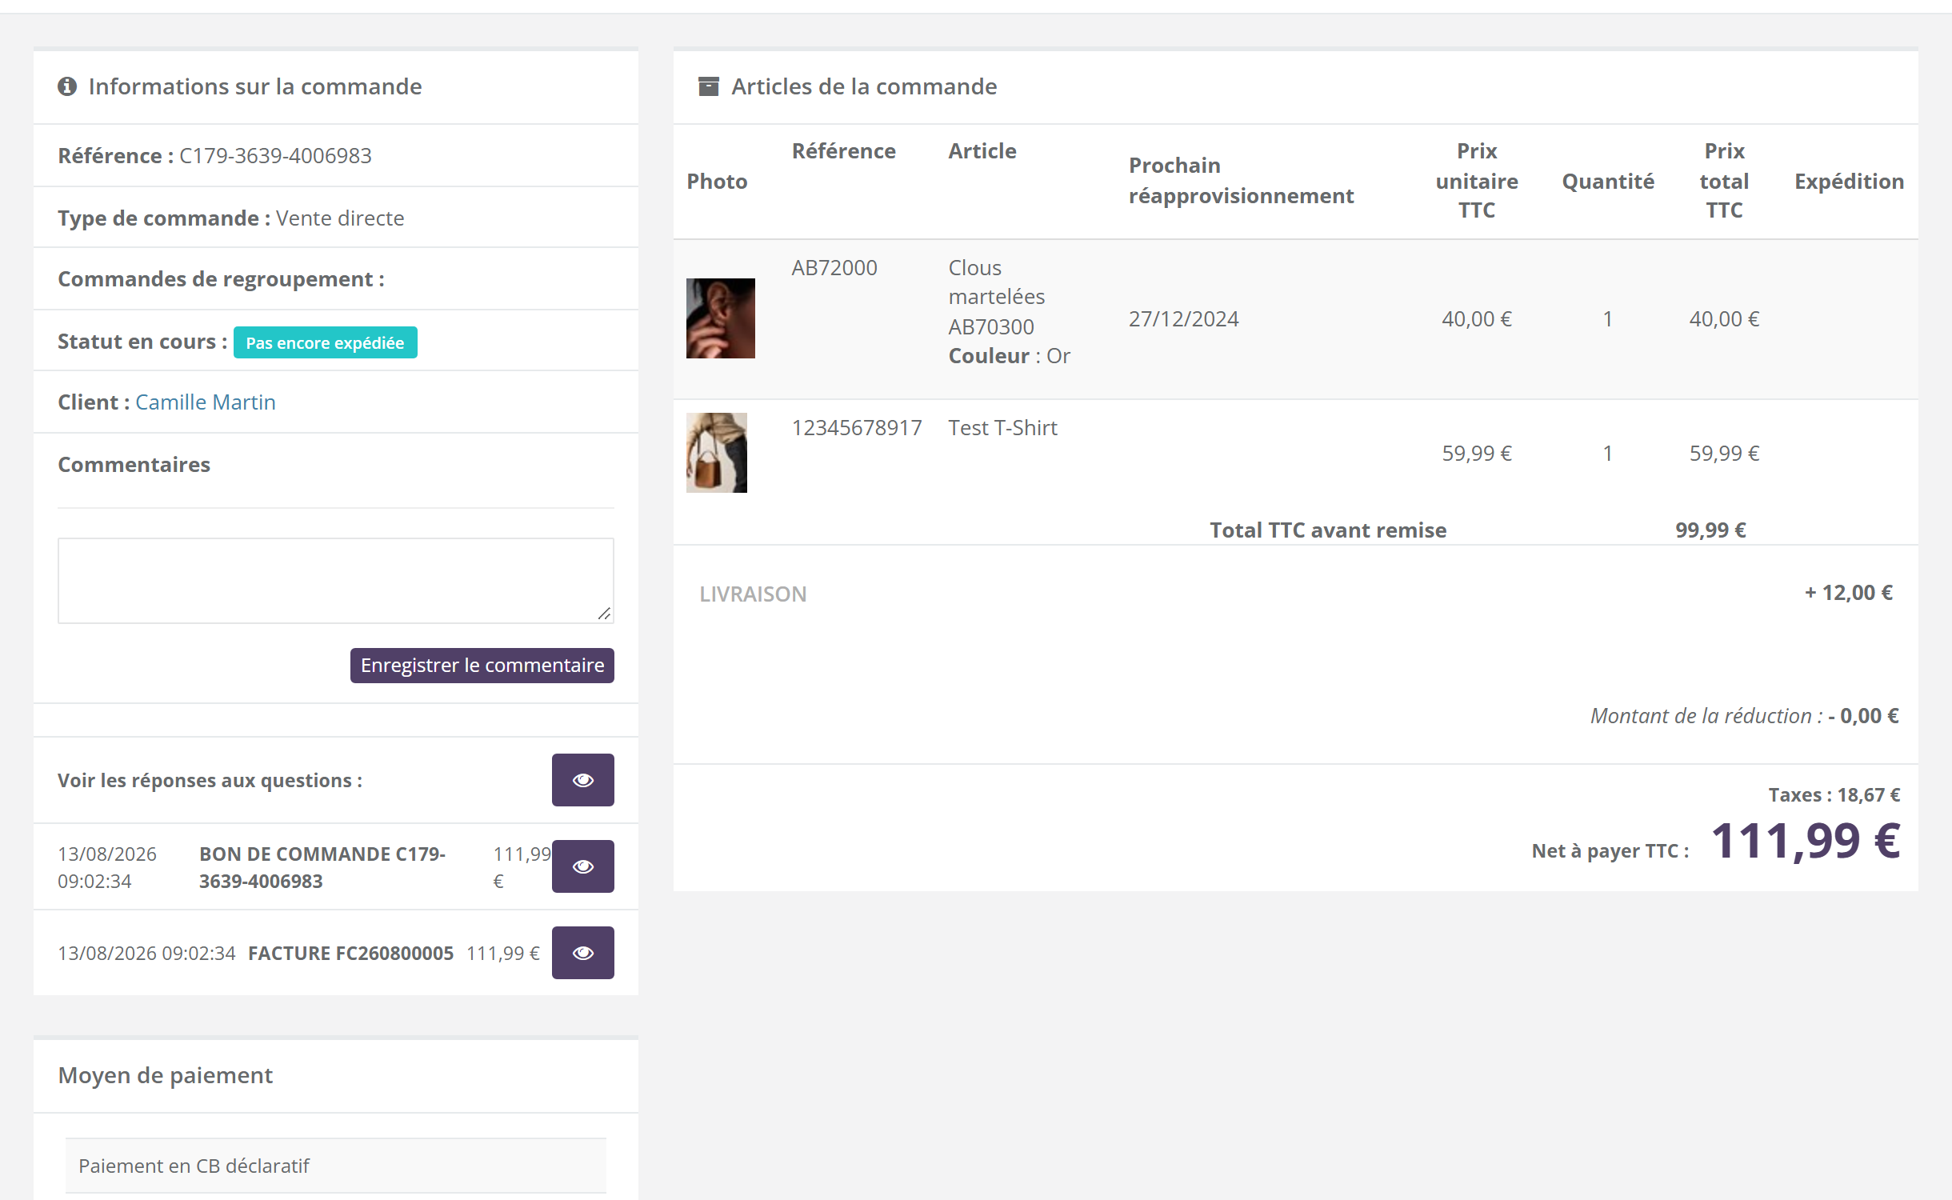Click the Commandes de regroupement label
This screenshot has width=1952, height=1200.
[221, 279]
